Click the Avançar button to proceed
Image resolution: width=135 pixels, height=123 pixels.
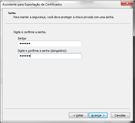pos(98,115)
